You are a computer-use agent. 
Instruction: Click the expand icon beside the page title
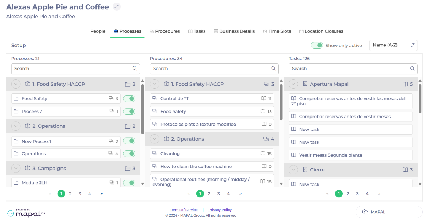pos(116,7)
